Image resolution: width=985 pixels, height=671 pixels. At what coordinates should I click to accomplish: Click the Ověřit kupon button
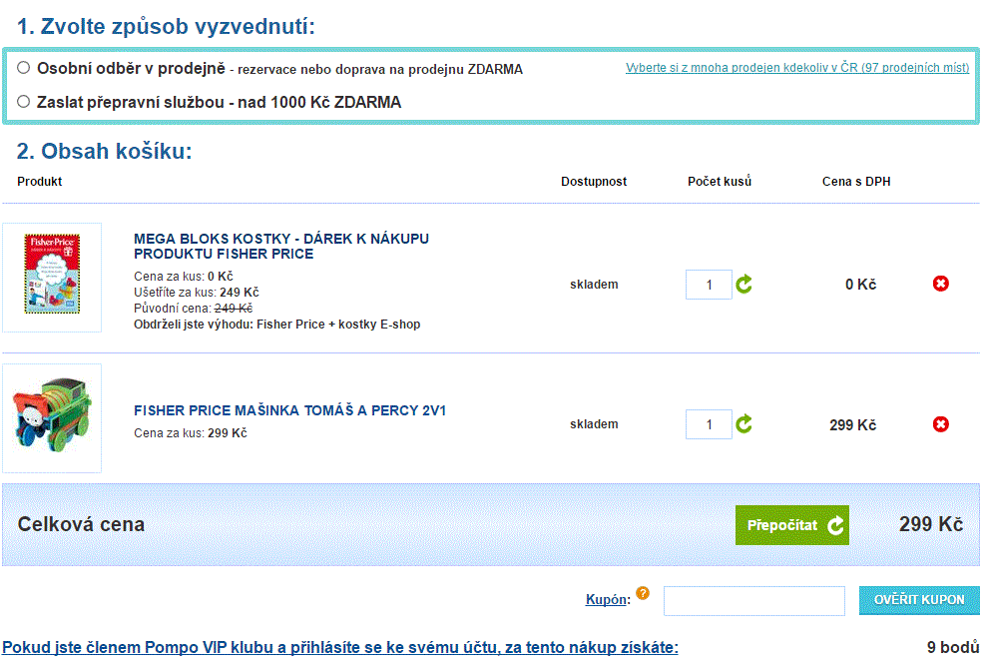pyautogui.click(x=918, y=600)
